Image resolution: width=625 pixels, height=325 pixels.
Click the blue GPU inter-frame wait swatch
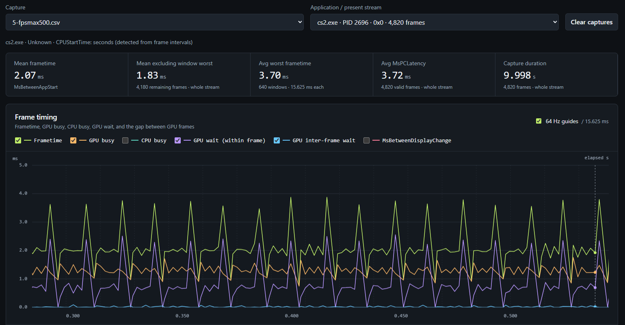[286, 141]
